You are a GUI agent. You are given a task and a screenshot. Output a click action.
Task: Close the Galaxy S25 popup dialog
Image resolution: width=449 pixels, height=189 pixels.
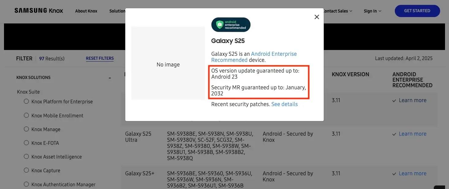[x=317, y=17]
